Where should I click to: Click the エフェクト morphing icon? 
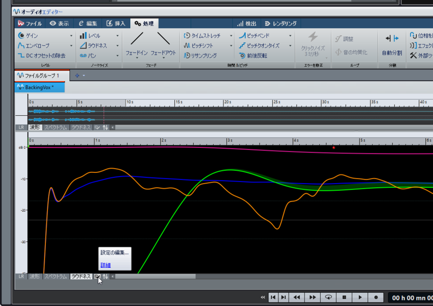pyautogui.click(x=413, y=45)
